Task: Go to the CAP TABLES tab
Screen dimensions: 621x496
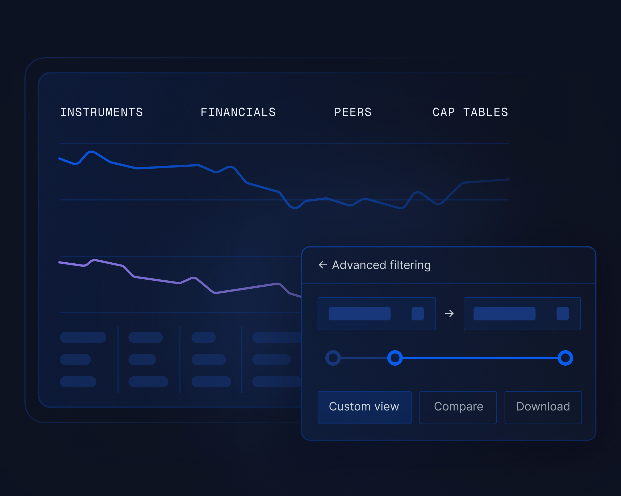Action: click(x=470, y=112)
